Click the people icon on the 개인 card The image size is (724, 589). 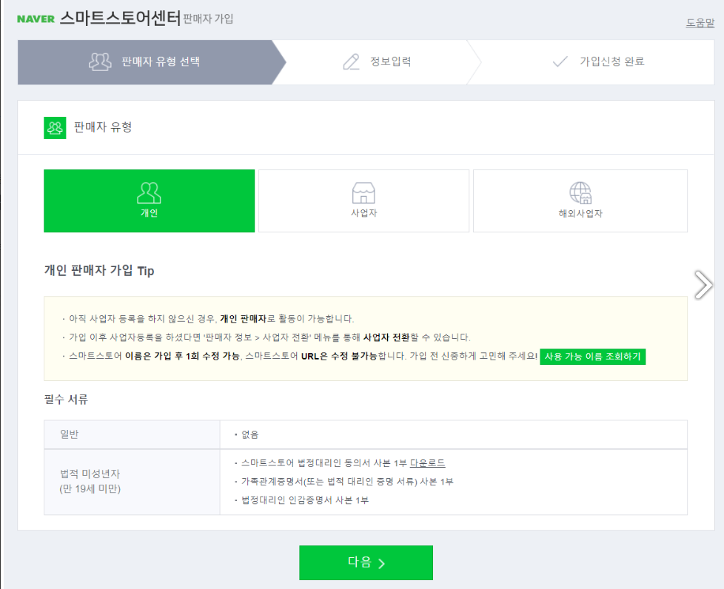click(x=149, y=192)
